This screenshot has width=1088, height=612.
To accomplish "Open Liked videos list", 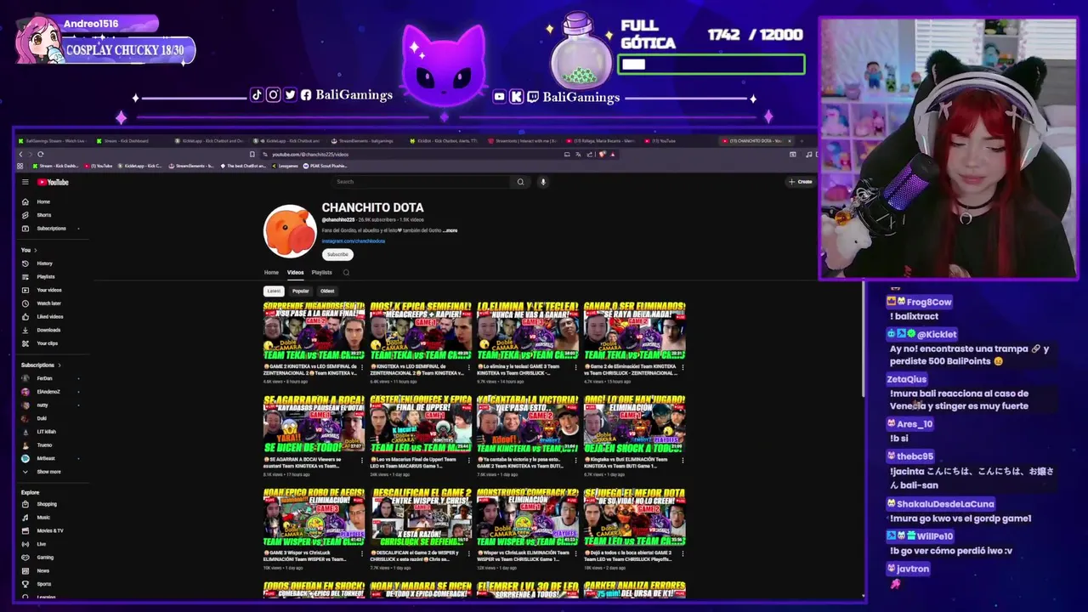I will (x=49, y=316).
